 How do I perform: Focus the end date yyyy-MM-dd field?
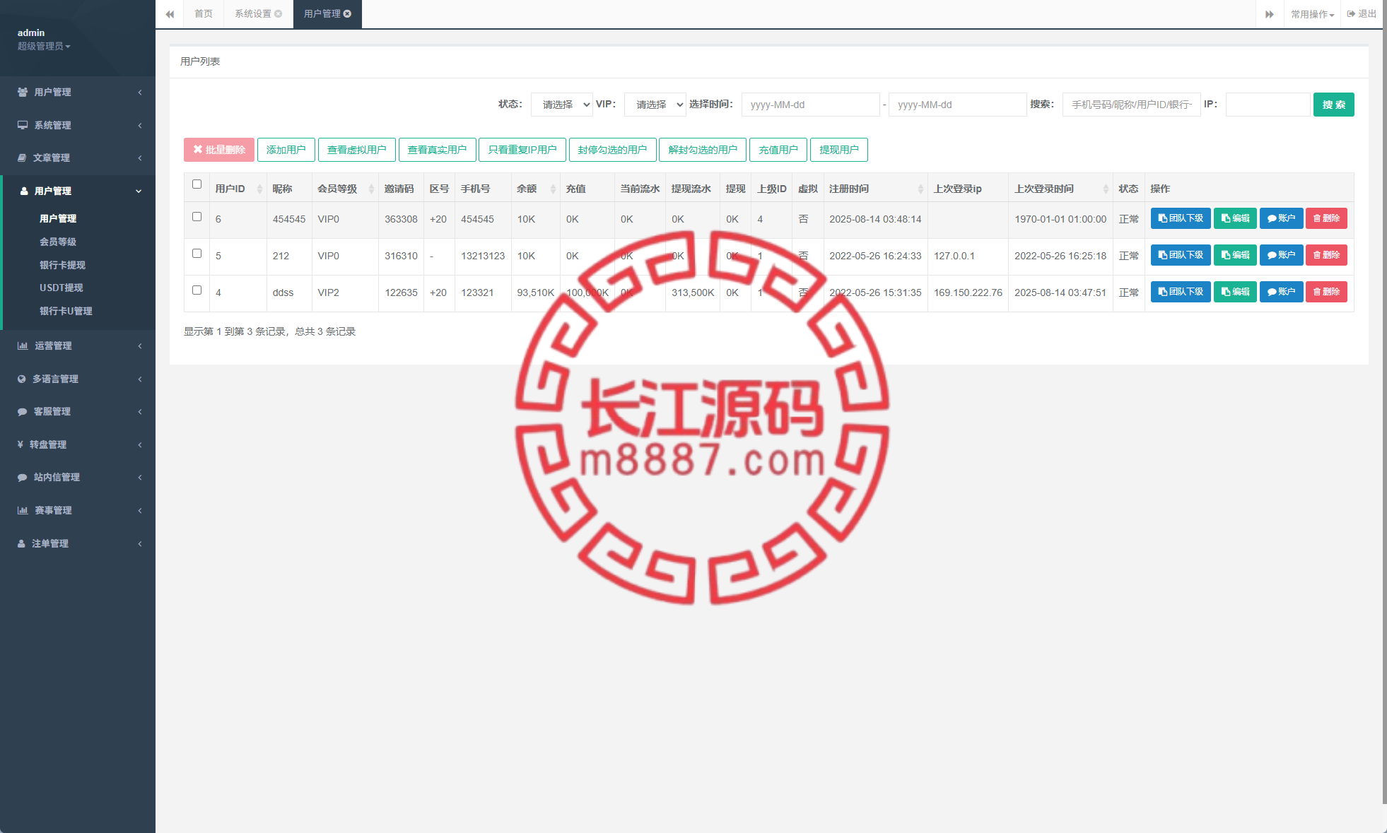[x=957, y=105]
